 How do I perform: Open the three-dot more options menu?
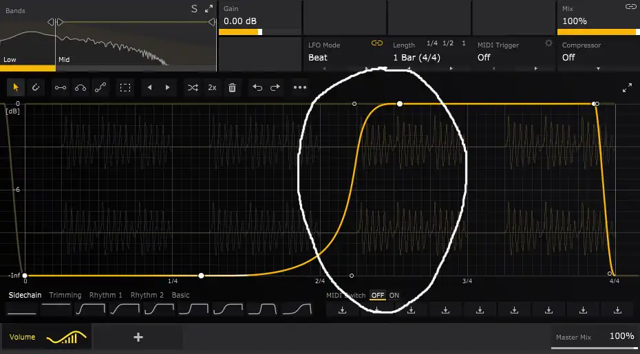click(300, 87)
